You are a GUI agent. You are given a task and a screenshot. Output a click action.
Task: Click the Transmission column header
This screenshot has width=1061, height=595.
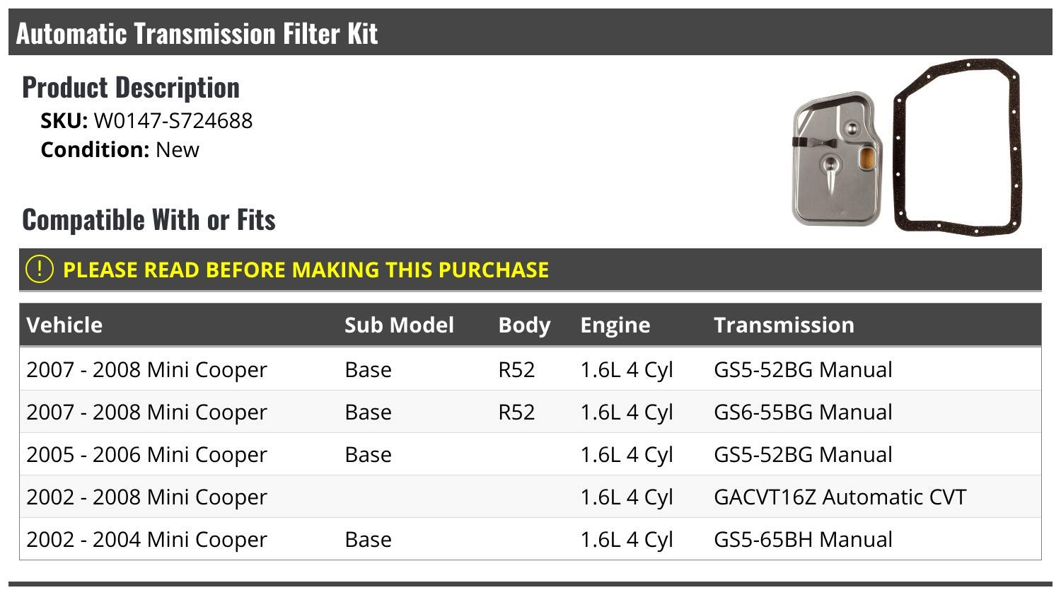(x=784, y=325)
